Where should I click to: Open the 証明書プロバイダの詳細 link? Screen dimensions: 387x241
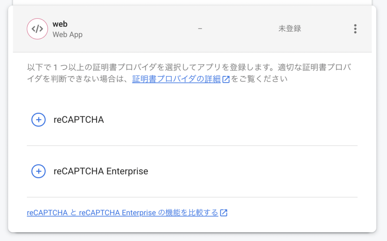point(176,79)
